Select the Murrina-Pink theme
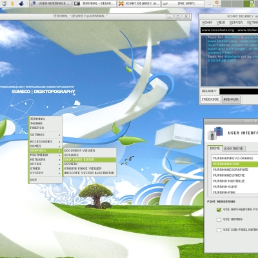258x258 pixels. click(235, 192)
